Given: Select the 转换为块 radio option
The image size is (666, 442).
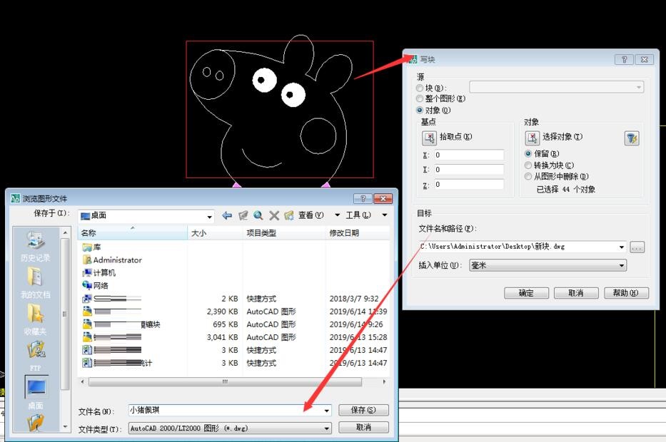Looking at the screenshot, I should (528, 165).
